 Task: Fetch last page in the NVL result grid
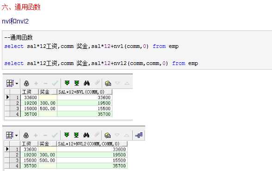point(77,83)
